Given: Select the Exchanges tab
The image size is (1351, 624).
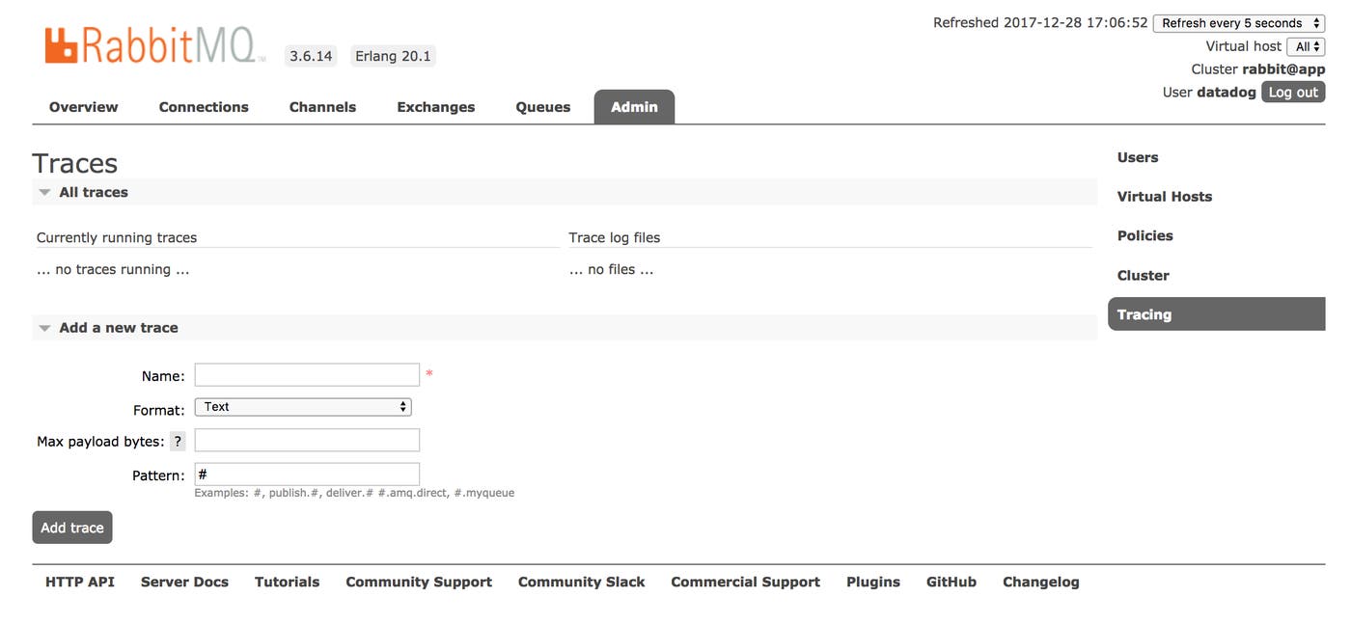Looking at the screenshot, I should [x=435, y=106].
